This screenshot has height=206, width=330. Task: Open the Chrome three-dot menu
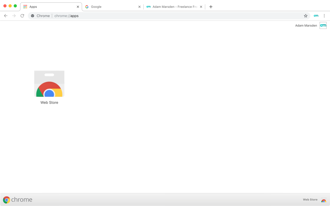(324, 16)
